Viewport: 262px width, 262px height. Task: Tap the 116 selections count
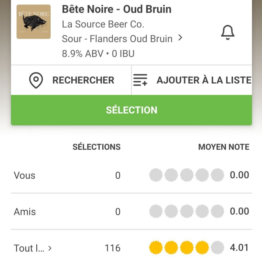pyautogui.click(x=113, y=248)
